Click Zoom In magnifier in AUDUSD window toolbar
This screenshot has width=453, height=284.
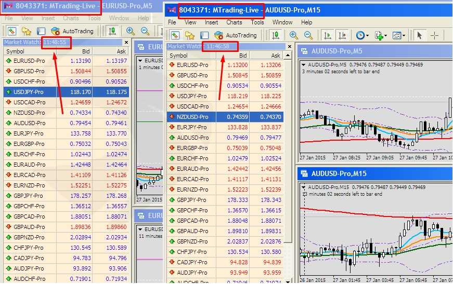294,35
